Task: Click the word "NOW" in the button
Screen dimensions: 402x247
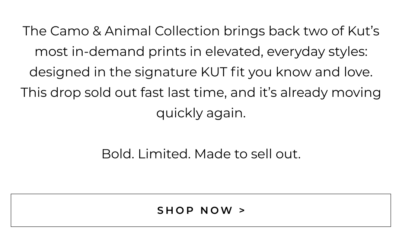Action: click(217, 210)
